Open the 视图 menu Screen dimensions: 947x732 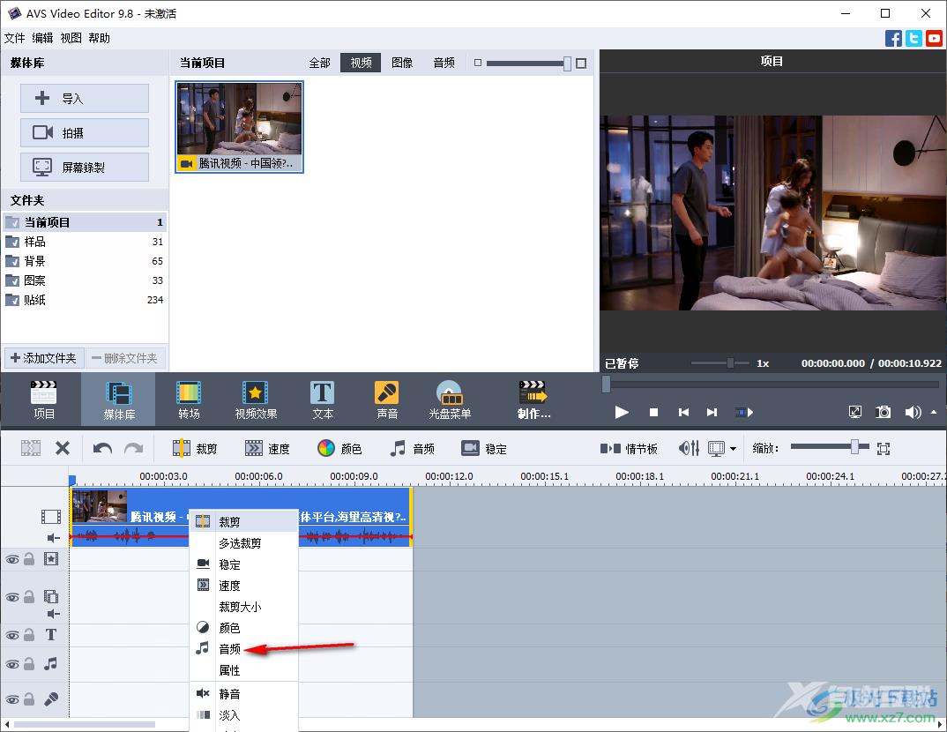(x=71, y=38)
